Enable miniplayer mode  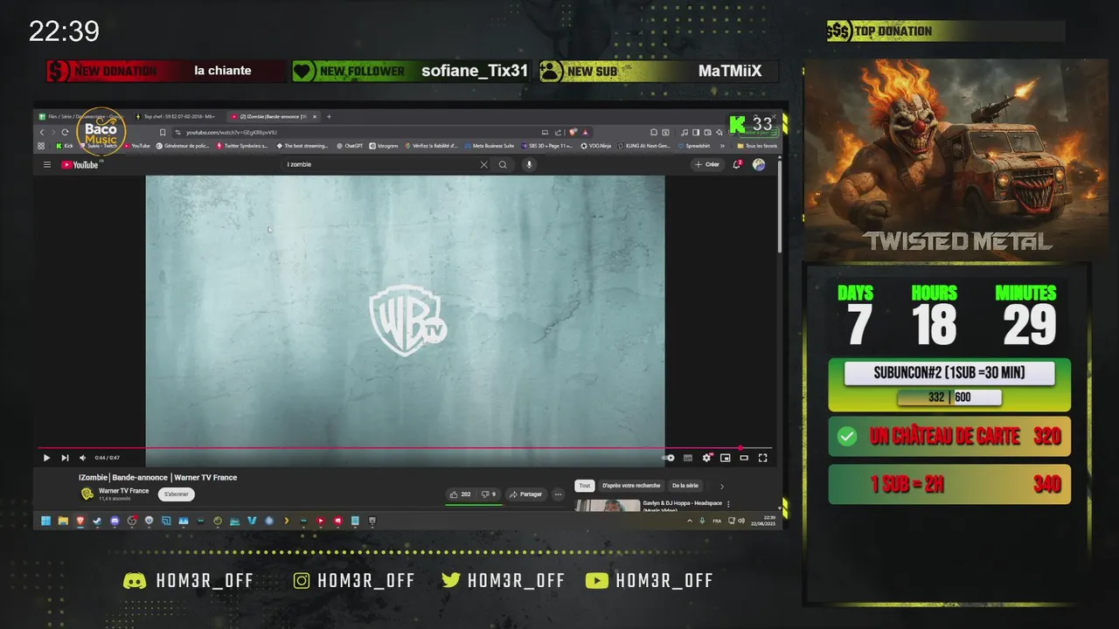click(726, 458)
